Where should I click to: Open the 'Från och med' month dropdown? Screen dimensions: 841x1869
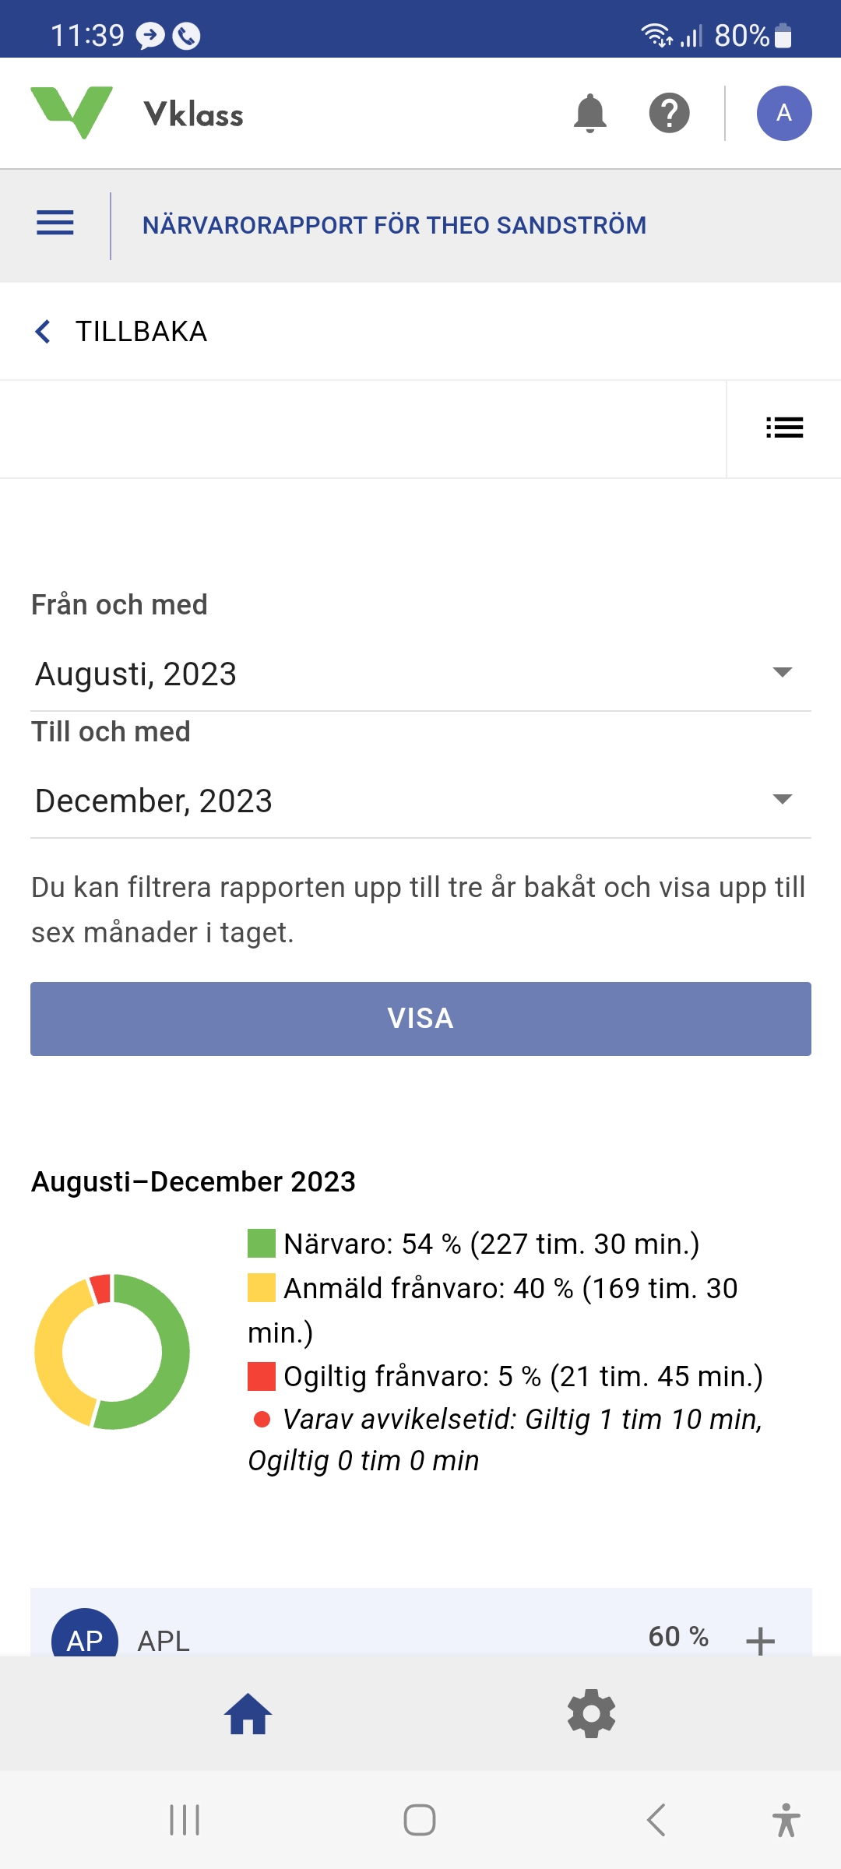420,674
